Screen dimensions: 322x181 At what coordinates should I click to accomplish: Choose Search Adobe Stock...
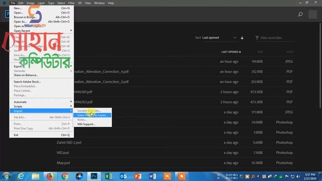point(41,81)
